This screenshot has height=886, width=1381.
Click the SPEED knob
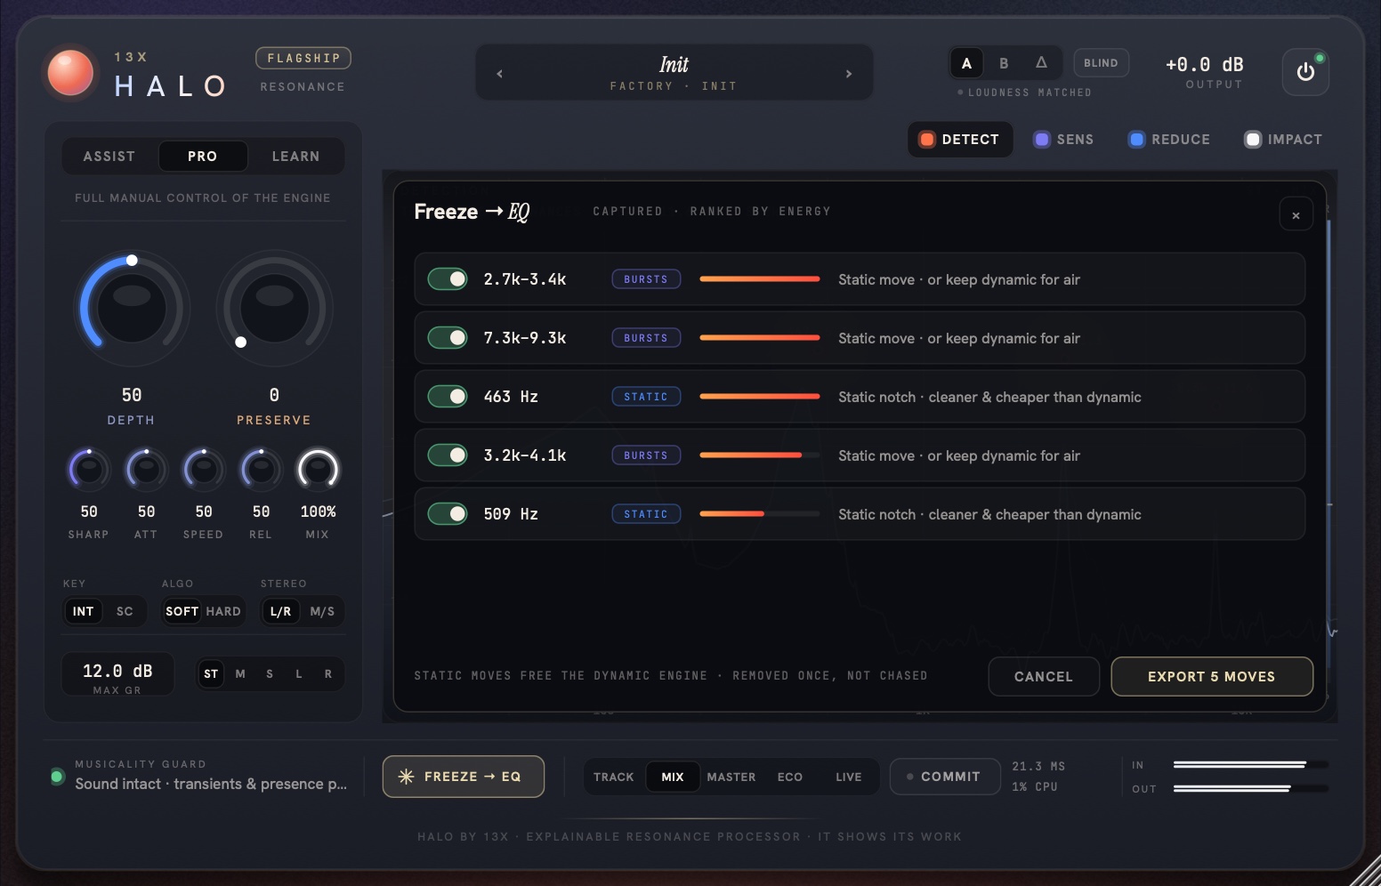(x=204, y=470)
